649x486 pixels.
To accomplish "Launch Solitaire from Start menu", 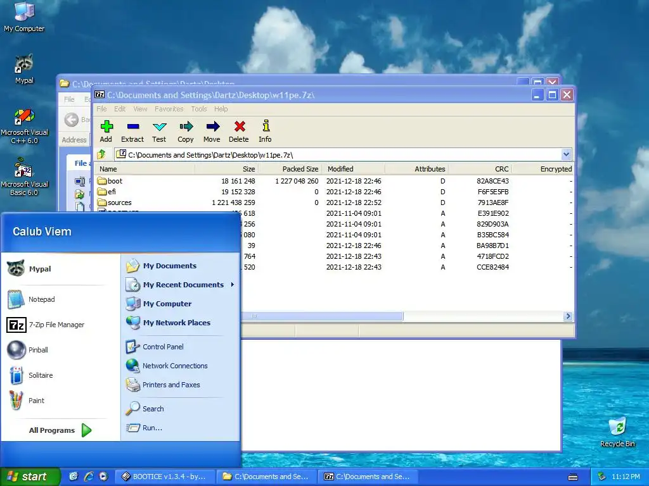I will click(30, 375).
